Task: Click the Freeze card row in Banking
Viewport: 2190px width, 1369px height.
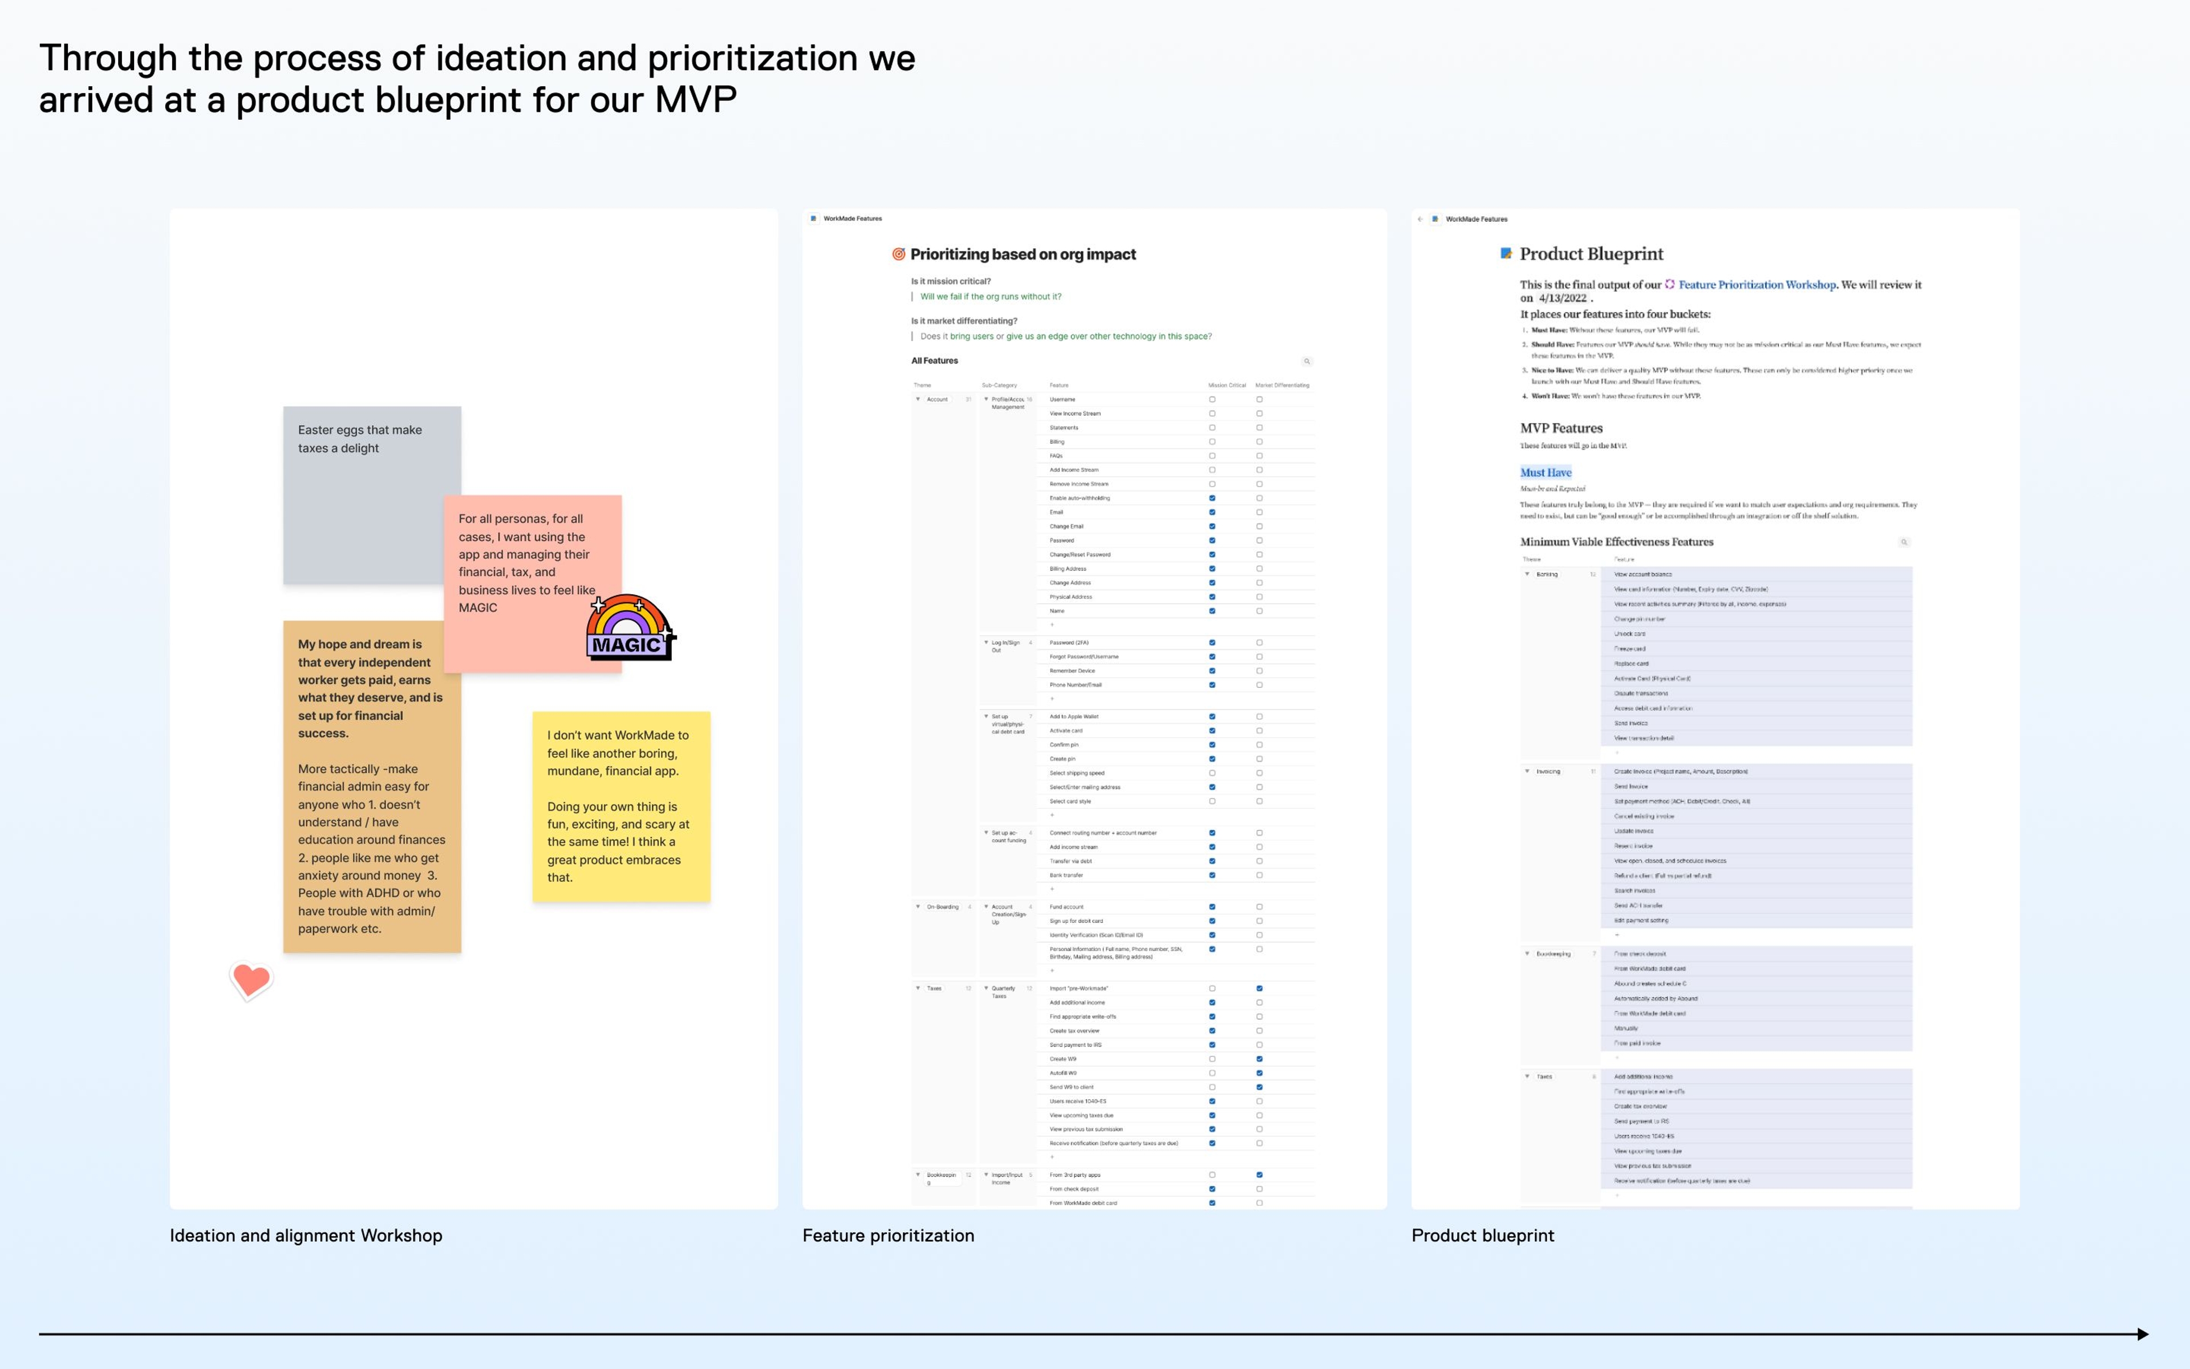Action: click(1757, 649)
